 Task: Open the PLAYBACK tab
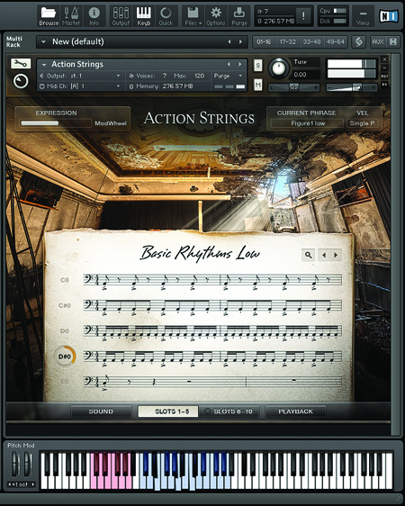point(295,411)
